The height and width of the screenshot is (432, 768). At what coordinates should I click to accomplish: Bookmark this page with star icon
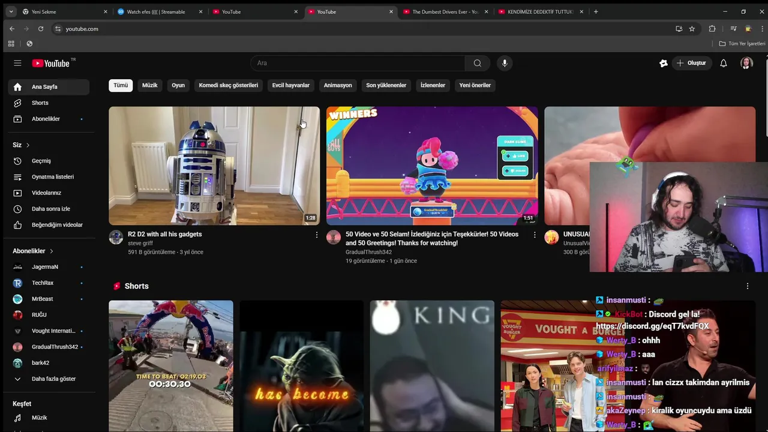(692, 29)
